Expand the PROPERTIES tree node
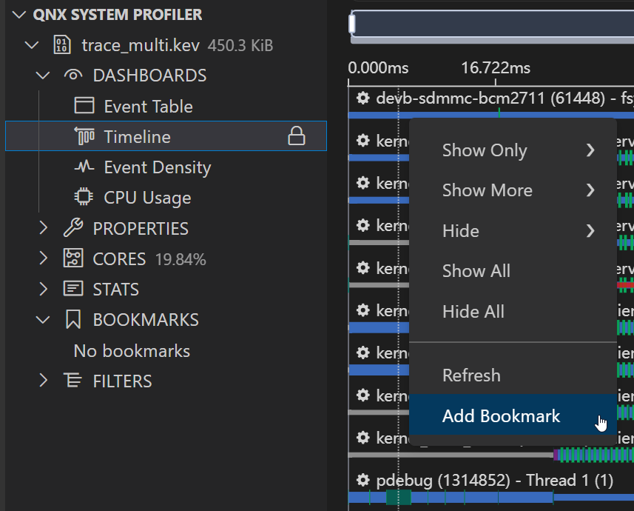This screenshot has width=634, height=511. (44, 228)
